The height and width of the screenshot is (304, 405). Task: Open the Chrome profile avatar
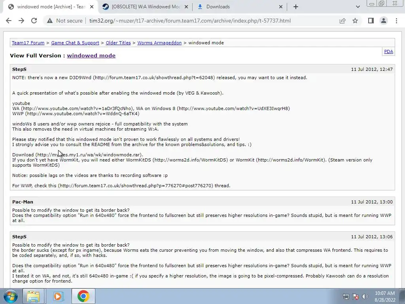coord(384,21)
